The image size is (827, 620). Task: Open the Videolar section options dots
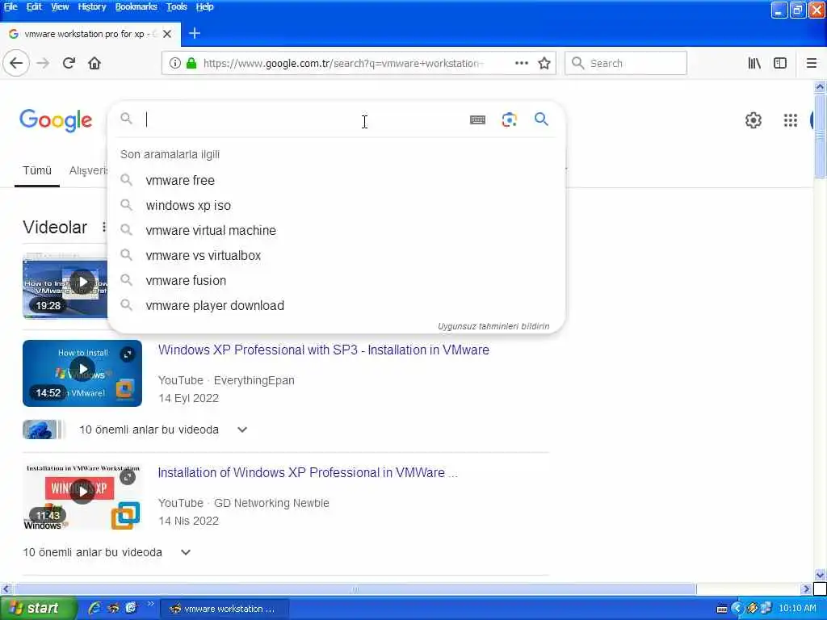[x=104, y=227]
